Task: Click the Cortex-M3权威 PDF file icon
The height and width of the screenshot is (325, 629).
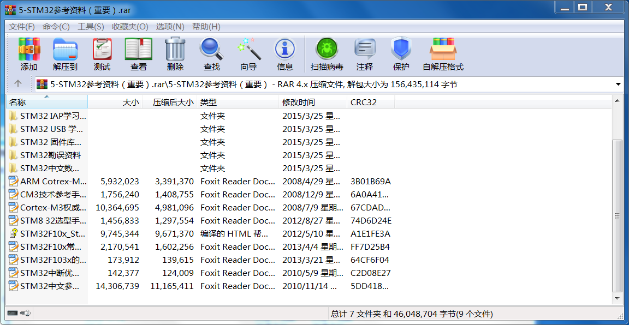Action: [14, 208]
